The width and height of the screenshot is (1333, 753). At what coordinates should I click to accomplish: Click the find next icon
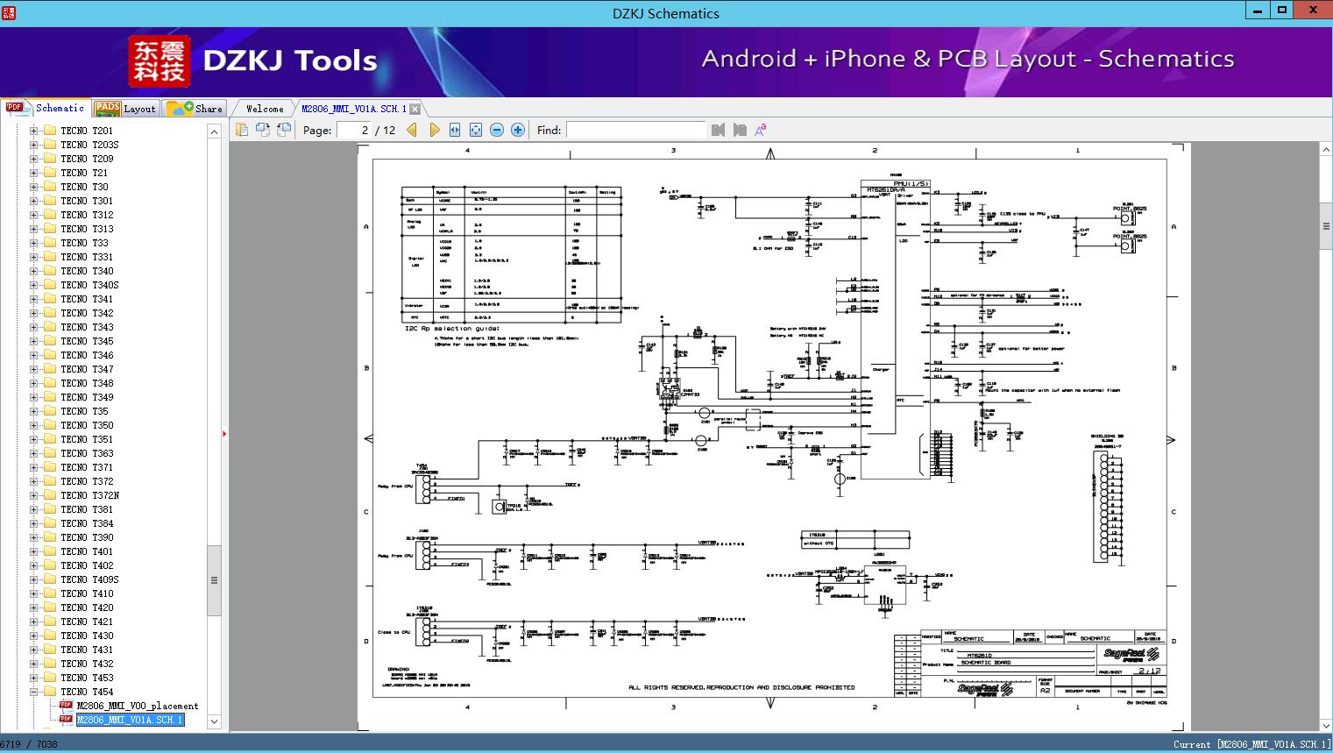pos(740,130)
